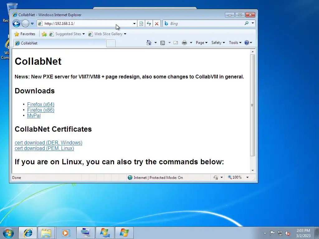The width and height of the screenshot is (319, 239).
Task: Click the Action Center flag tray icon
Action: [272, 233]
